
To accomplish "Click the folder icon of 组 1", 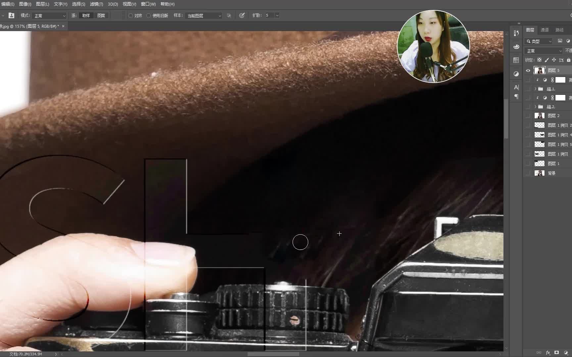I will pyautogui.click(x=541, y=89).
